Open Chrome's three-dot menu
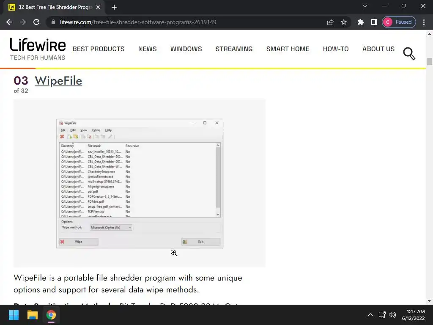This screenshot has width=433, height=325. 424,22
